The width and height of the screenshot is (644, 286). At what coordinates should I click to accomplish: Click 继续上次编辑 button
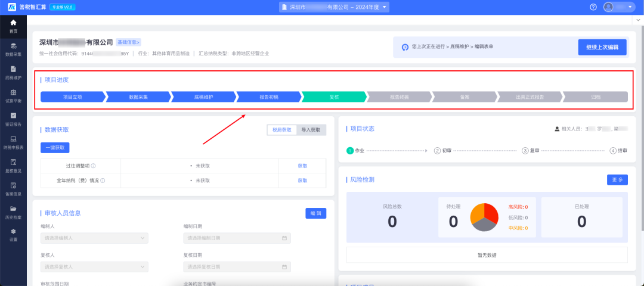[x=602, y=47]
